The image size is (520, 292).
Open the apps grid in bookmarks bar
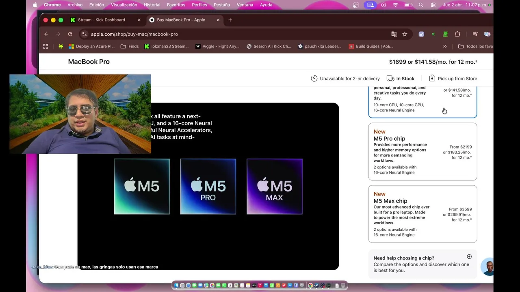click(45, 46)
